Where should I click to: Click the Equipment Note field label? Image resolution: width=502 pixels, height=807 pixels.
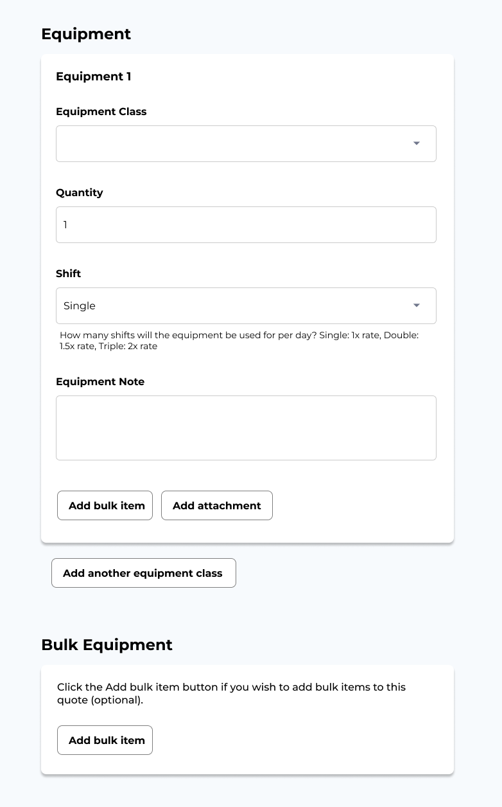tap(100, 381)
